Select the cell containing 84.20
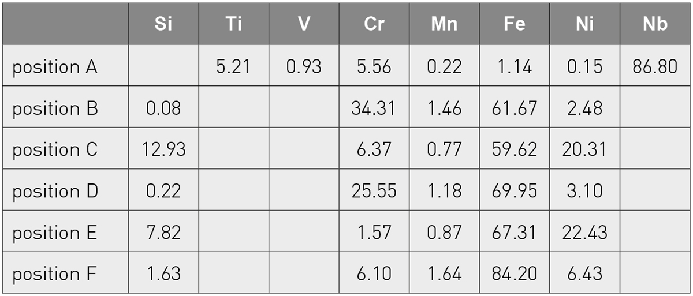The width and height of the screenshot is (693, 296). pos(515,272)
